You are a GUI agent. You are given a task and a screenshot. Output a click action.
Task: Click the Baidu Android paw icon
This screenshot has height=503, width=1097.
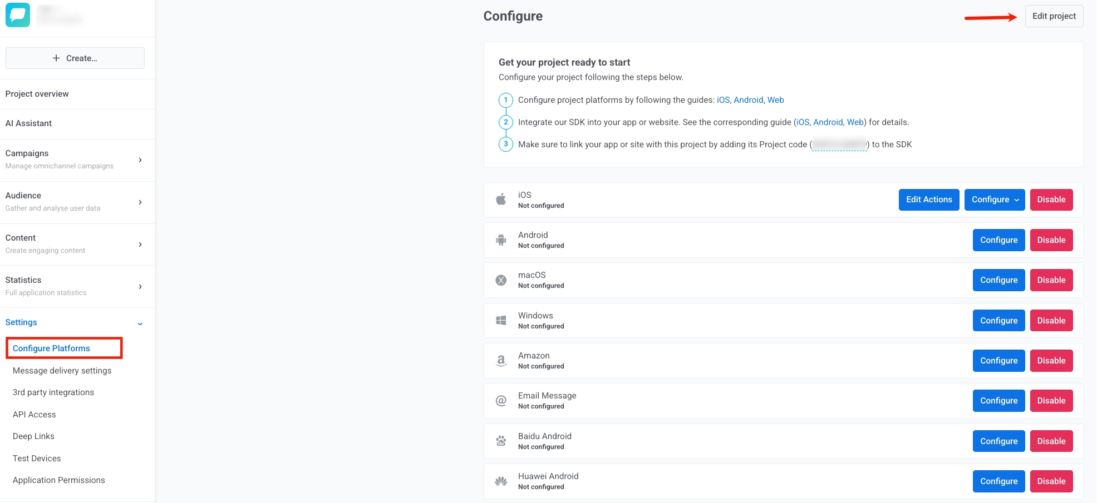(x=501, y=441)
